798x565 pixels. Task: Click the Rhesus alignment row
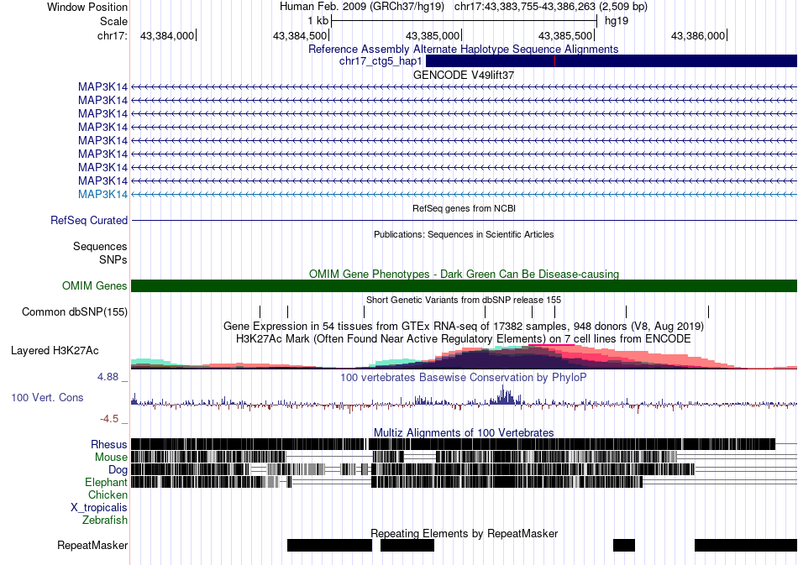(x=464, y=444)
